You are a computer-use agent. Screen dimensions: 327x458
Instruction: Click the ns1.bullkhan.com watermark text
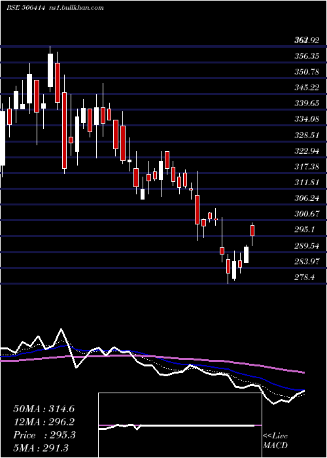pyautogui.click(x=75, y=8)
